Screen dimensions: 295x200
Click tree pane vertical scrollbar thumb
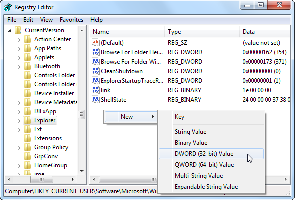[82, 114]
